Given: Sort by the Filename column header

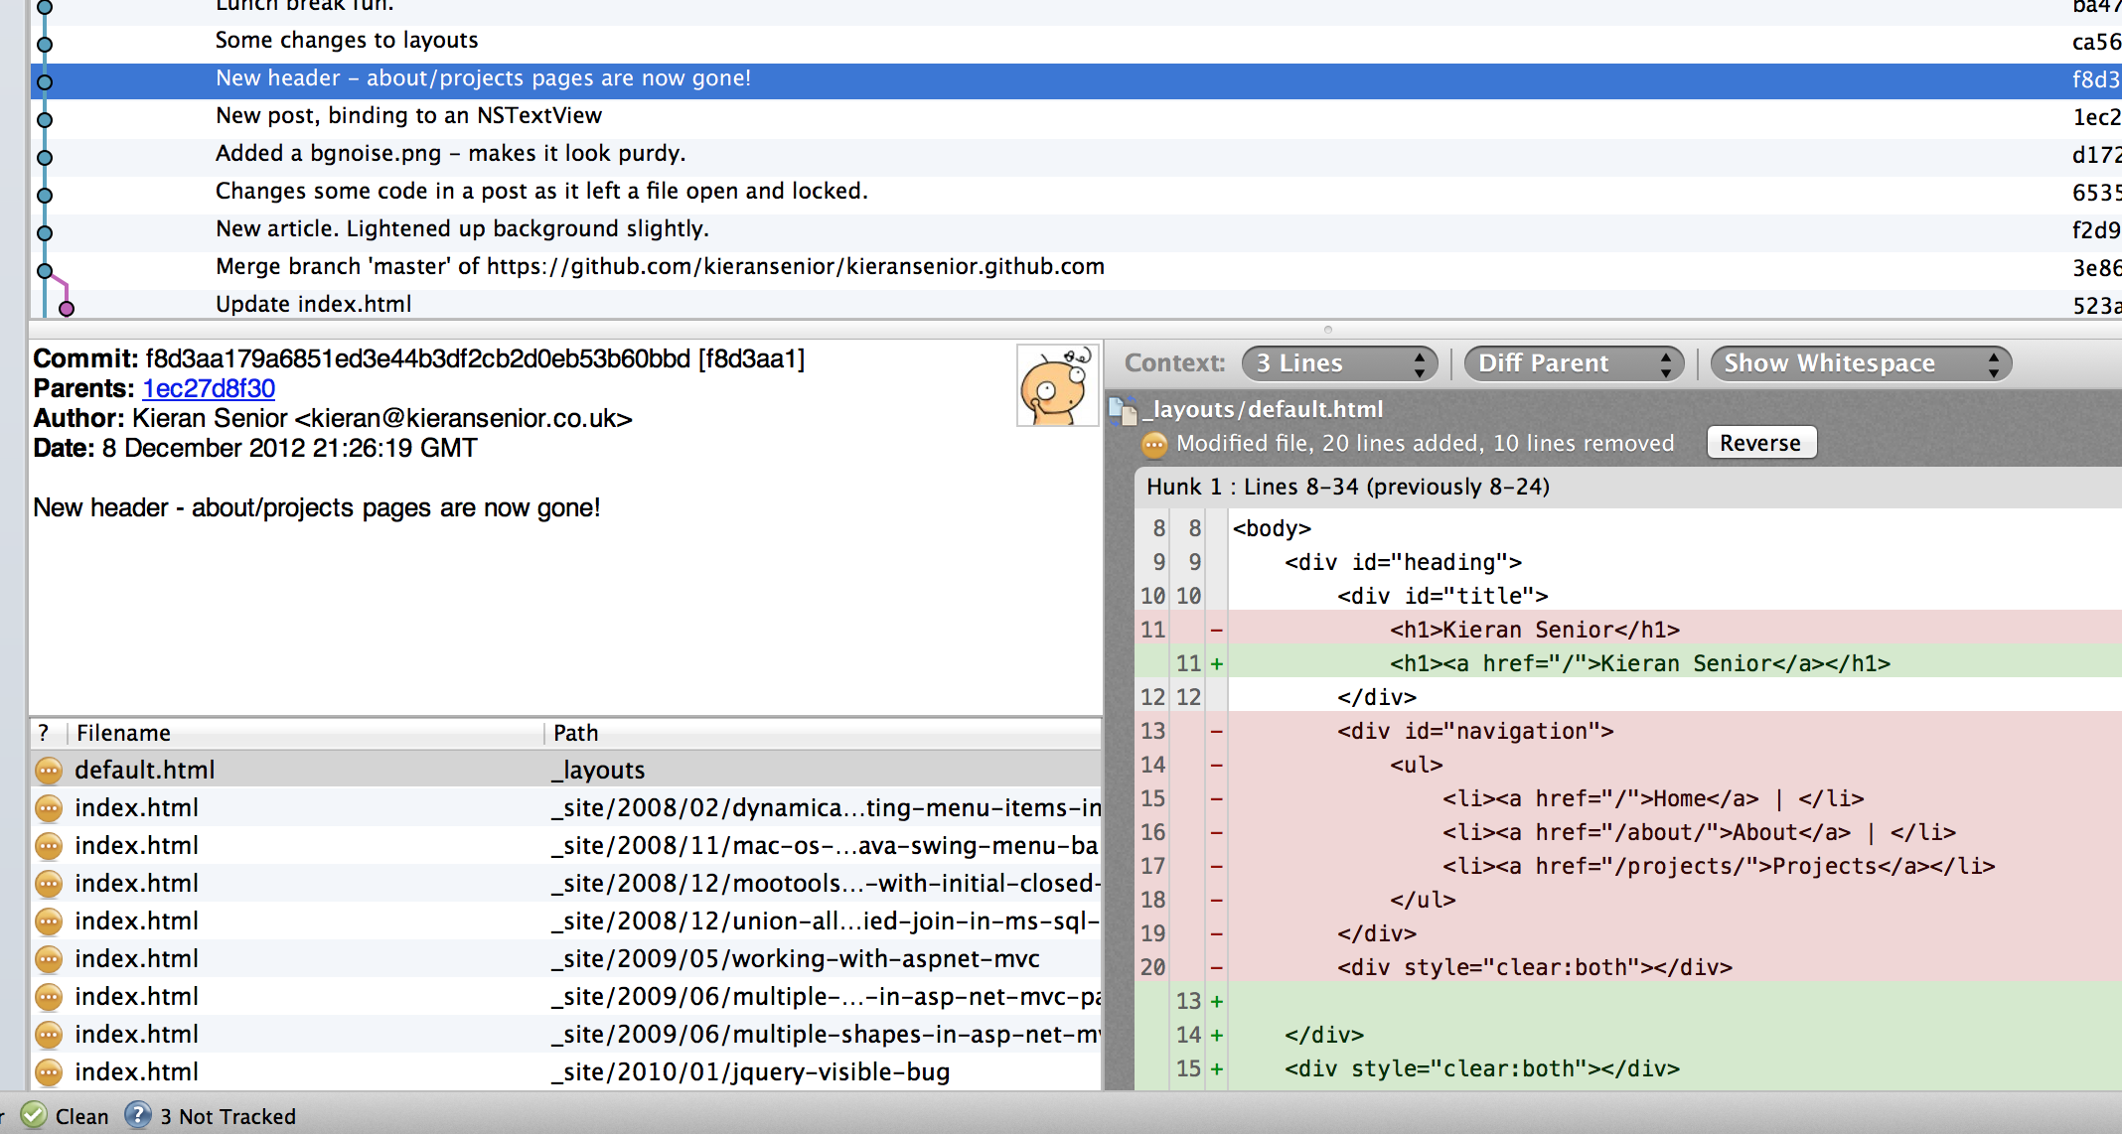Looking at the screenshot, I should [123, 733].
